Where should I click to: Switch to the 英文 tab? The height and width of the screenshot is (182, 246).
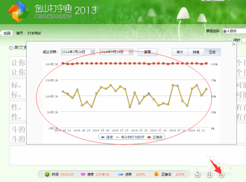click(180, 52)
